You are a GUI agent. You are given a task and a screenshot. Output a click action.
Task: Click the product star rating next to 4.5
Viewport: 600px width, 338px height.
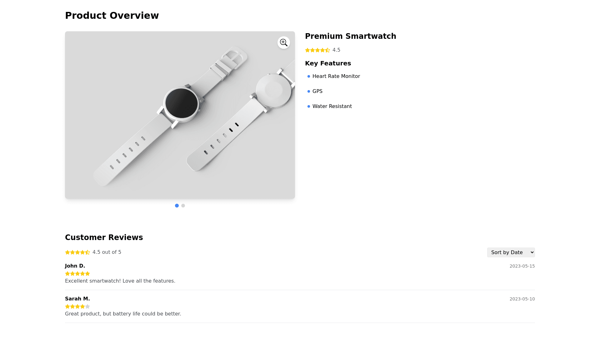(317, 50)
